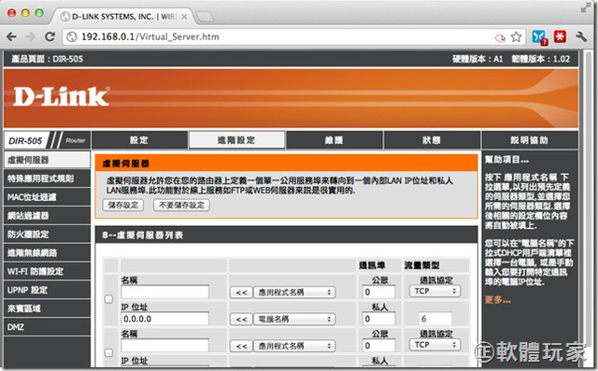Image resolution: width=598 pixels, height=371 pixels.
Task: Click second rule's 公眾 port field
Action: pos(378,346)
